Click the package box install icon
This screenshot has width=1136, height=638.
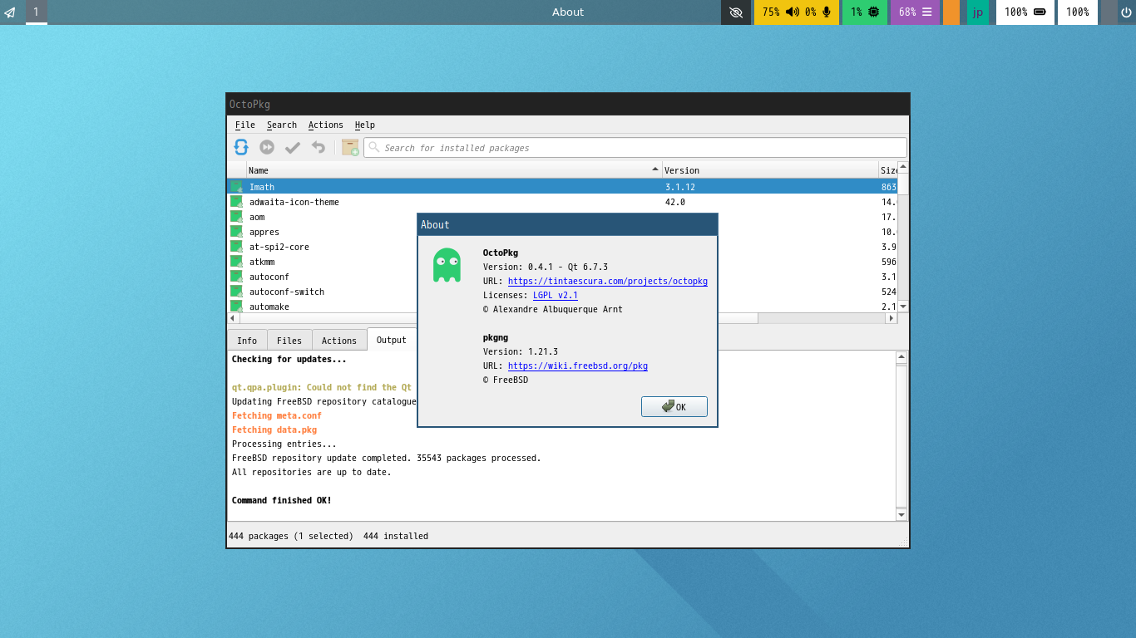click(x=350, y=147)
